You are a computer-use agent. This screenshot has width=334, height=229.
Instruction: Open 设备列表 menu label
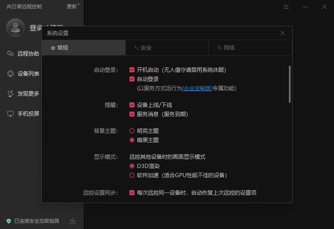click(28, 74)
